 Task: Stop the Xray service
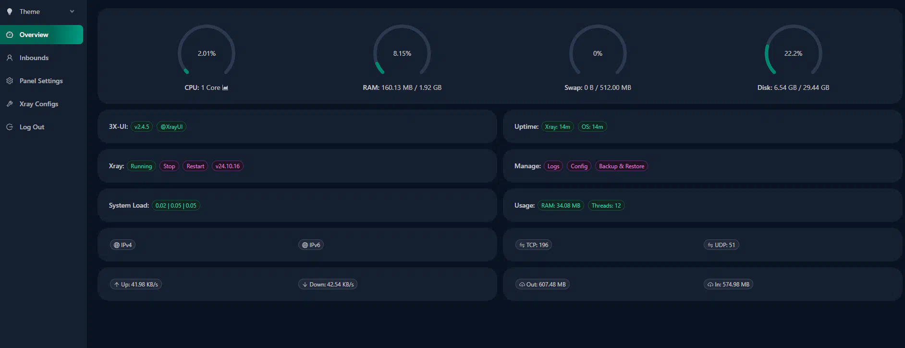point(169,166)
